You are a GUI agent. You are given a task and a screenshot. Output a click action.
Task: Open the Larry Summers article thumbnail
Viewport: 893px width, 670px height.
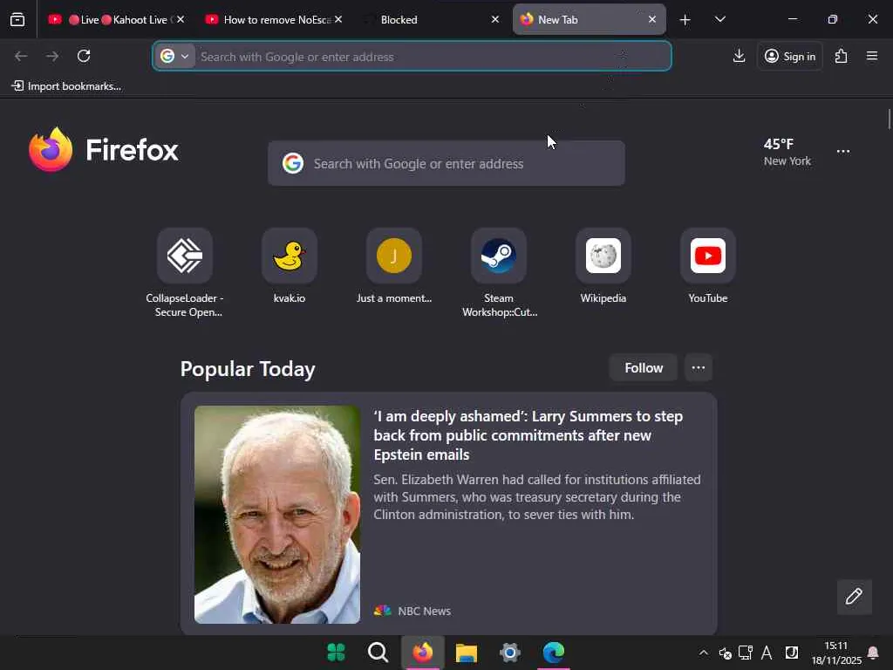coord(276,515)
